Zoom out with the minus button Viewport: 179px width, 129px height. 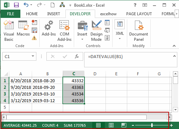pyautogui.click(x=133, y=125)
